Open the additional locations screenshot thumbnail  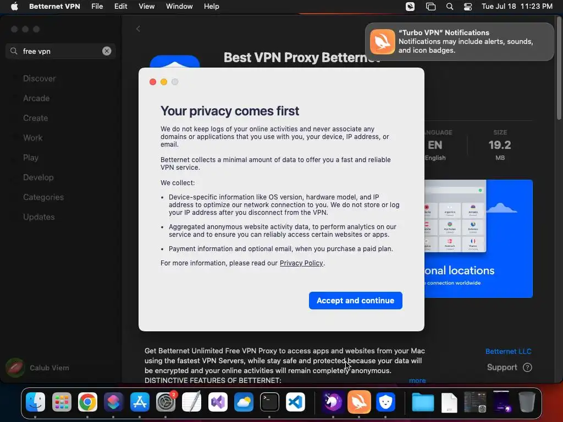(478, 238)
